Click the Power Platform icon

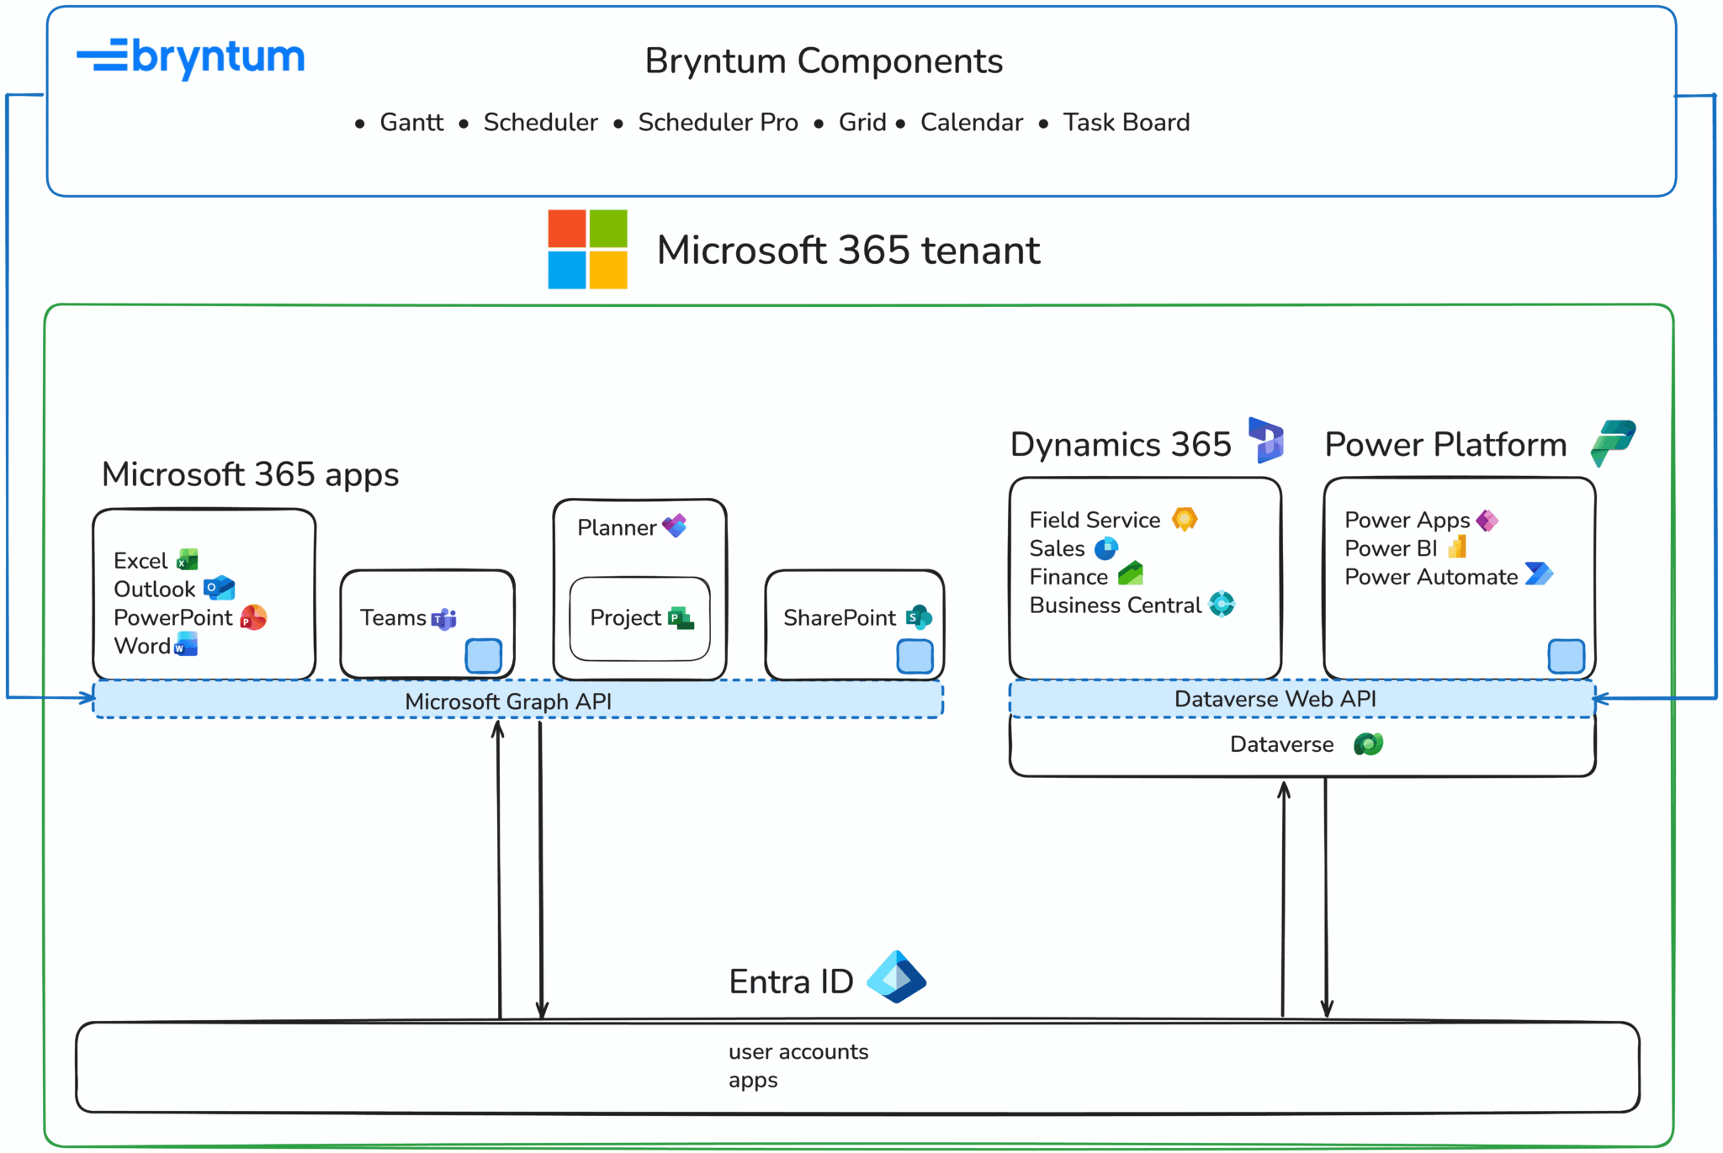pos(1613,442)
